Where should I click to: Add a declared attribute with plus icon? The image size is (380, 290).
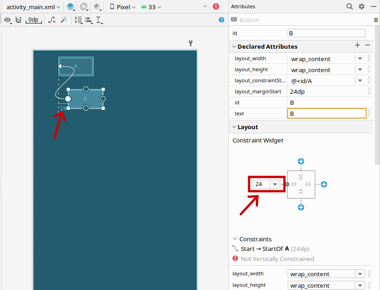tap(357, 45)
